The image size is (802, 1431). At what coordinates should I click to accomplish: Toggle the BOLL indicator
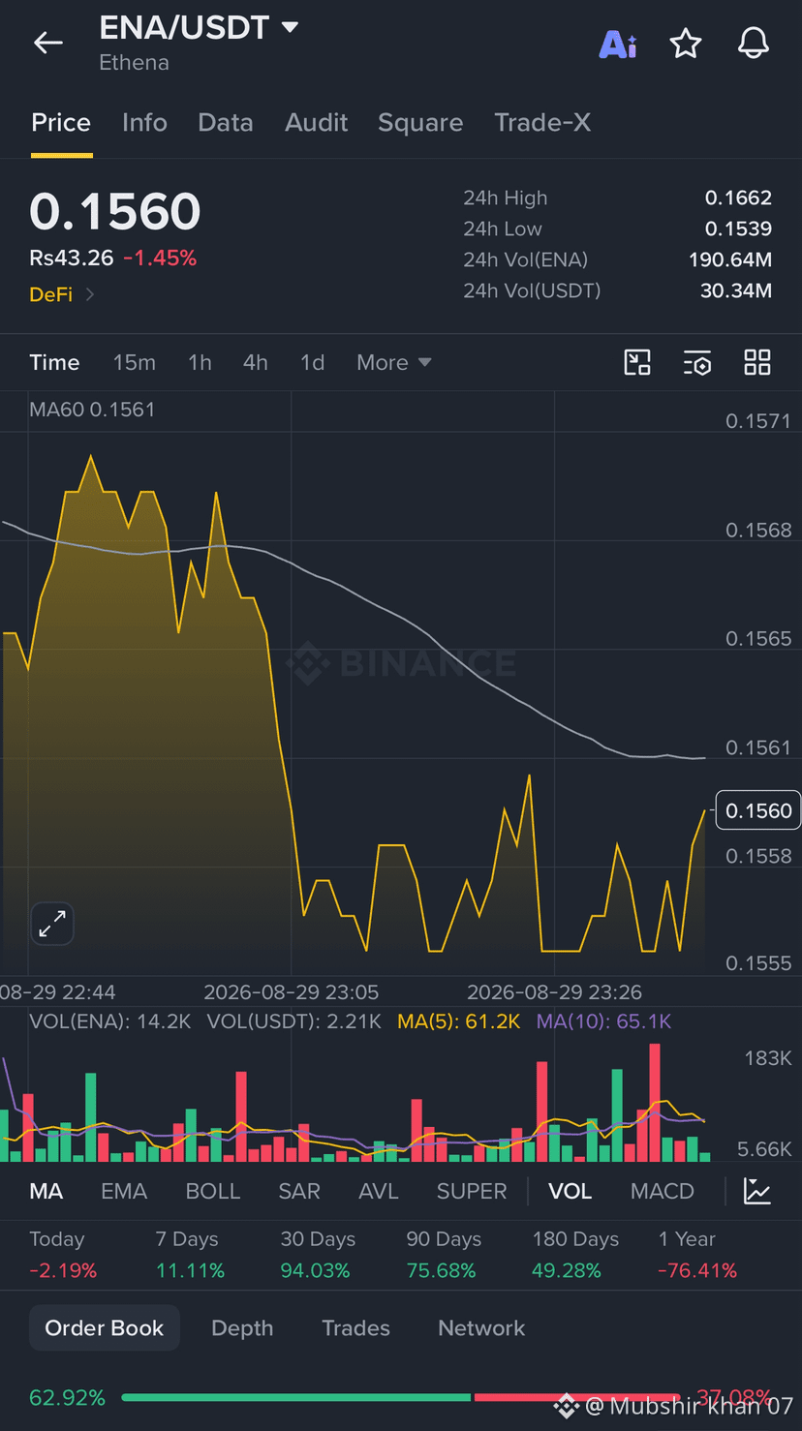point(213,1191)
